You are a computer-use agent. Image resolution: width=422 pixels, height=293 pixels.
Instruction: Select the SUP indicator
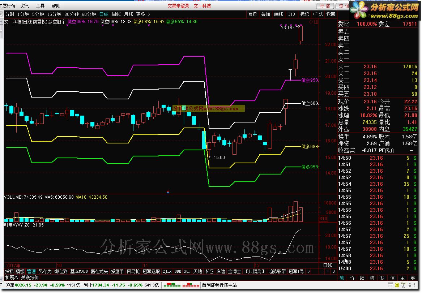pos(187,271)
